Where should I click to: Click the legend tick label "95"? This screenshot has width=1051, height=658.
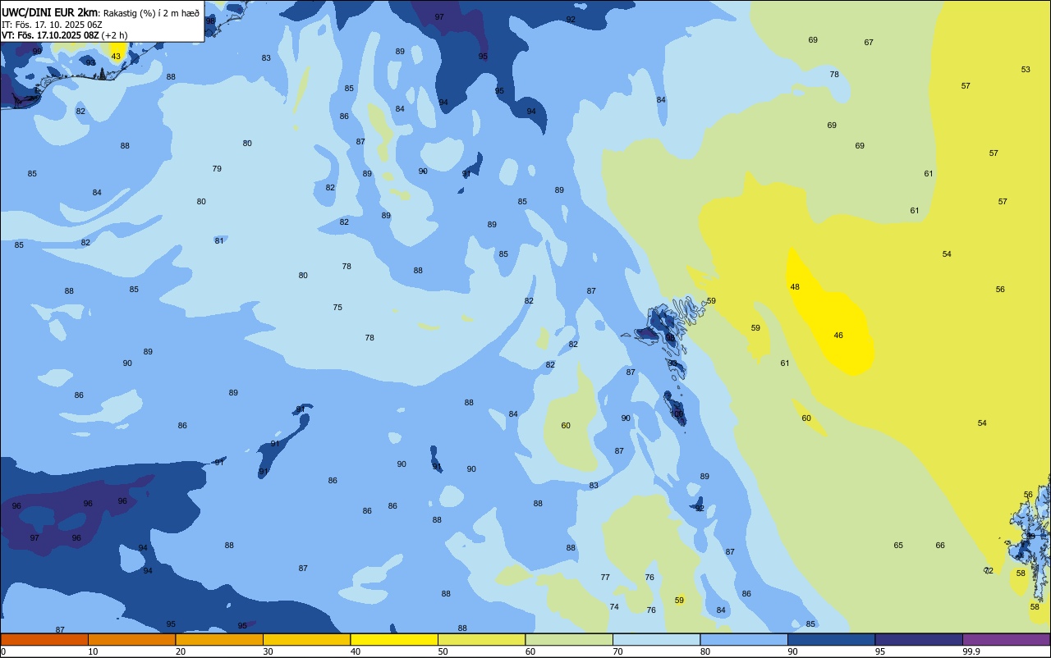[x=880, y=651]
